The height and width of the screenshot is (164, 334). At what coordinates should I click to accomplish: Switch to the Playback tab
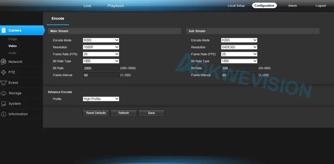pos(116,6)
